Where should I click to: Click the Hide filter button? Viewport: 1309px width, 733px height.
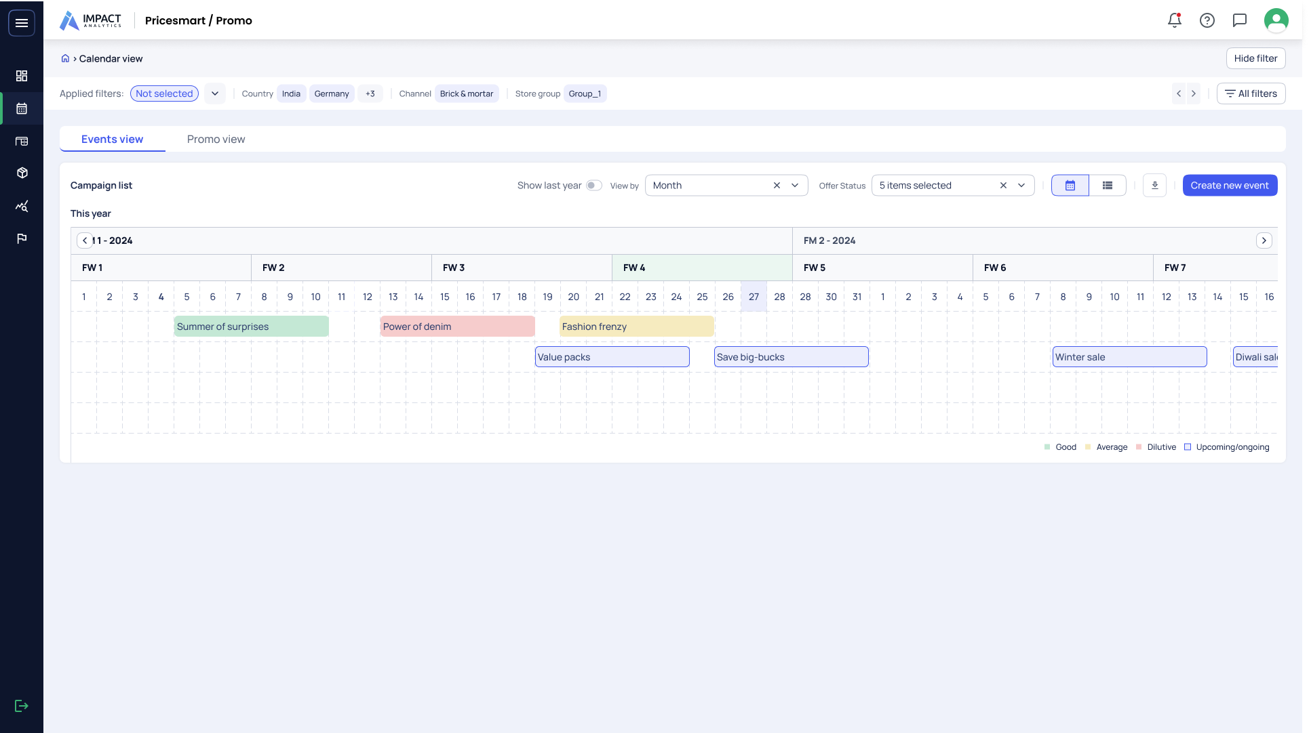(1255, 58)
